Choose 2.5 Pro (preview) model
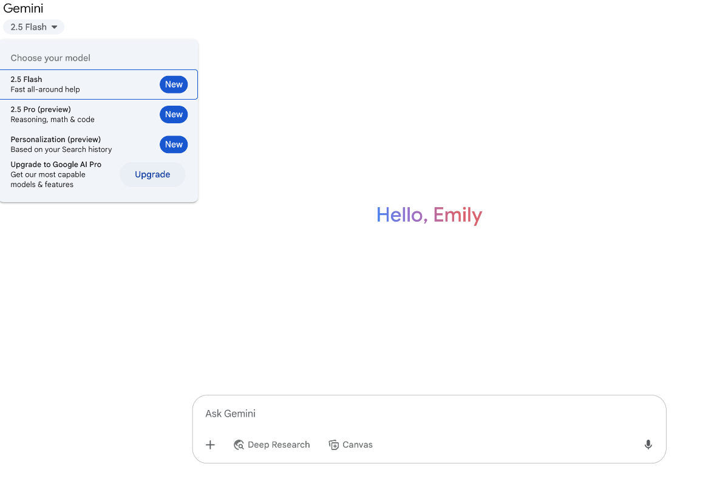 pyautogui.click(x=99, y=114)
